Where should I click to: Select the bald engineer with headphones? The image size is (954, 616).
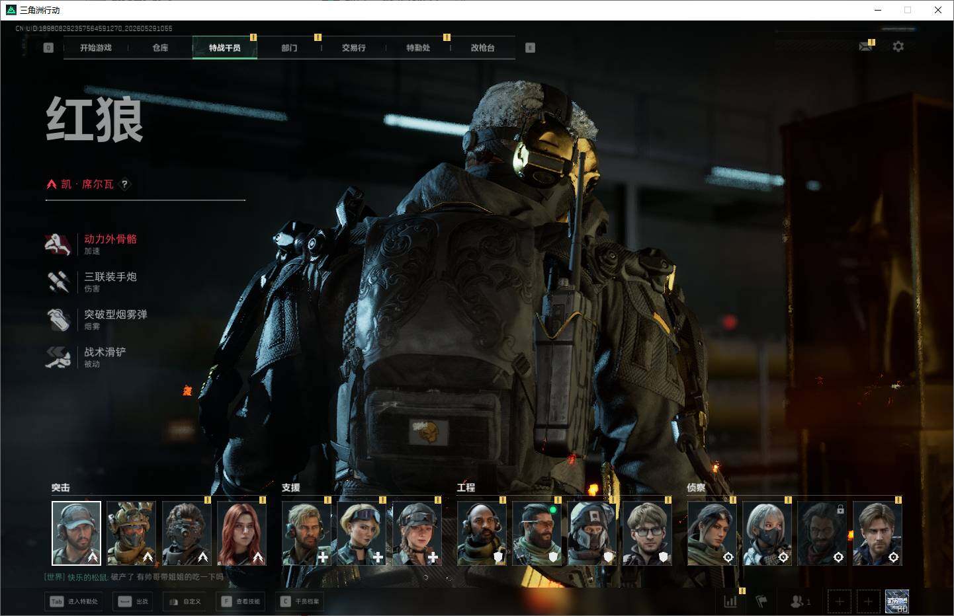coord(482,533)
